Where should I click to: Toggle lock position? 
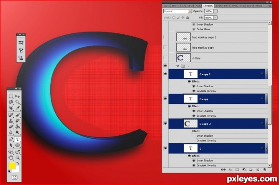(x=183, y=18)
